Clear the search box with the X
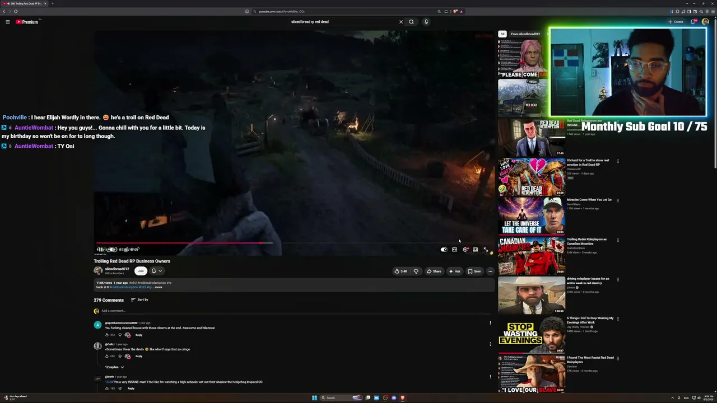 (401, 22)
